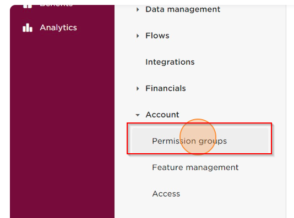
Task: Open the Analytics sidebar label
Action: [x=58, y=27]
